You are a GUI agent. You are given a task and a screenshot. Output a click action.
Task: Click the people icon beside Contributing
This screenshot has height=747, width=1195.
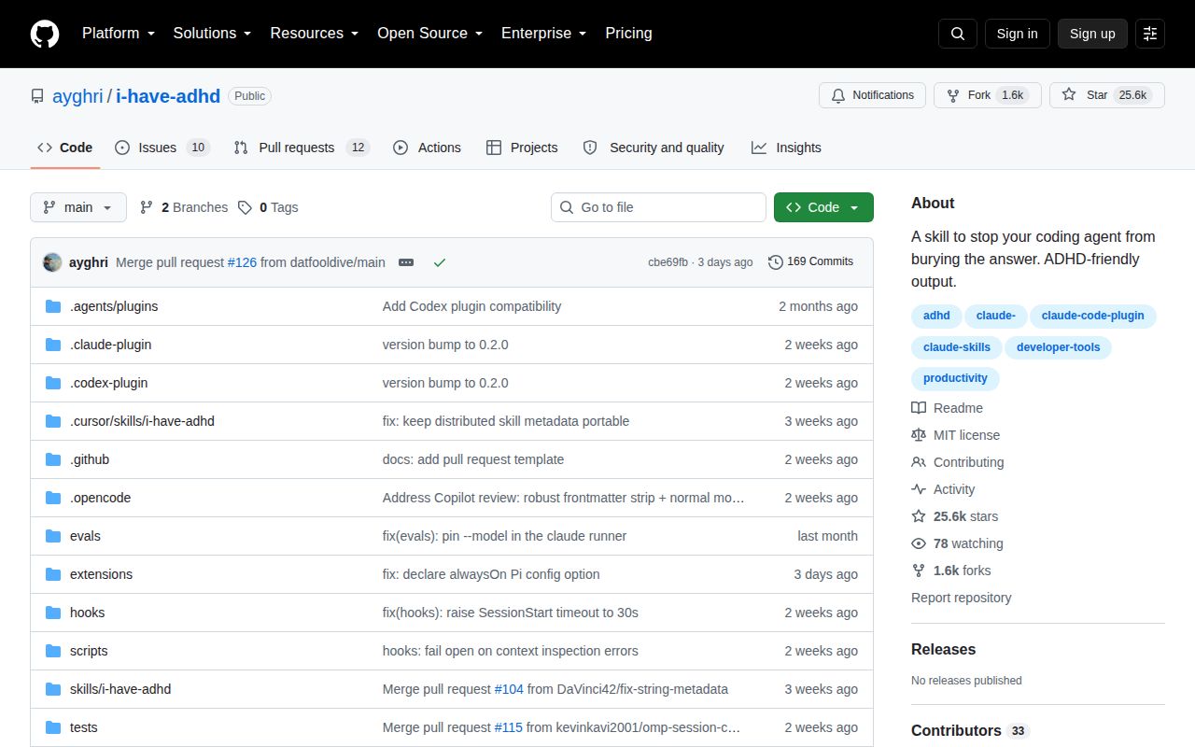pyautogui.click(x=919, y=462)
